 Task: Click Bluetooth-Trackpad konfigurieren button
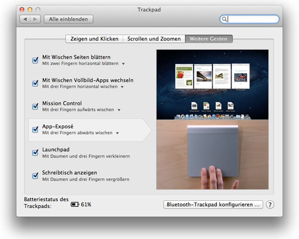pos(213,205)
